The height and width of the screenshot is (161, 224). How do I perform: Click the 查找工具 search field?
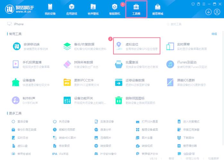pyautogui.click(x=176, y=24)
